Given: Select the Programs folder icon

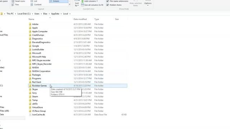Looking at the screenshot, I should (30, 78).
